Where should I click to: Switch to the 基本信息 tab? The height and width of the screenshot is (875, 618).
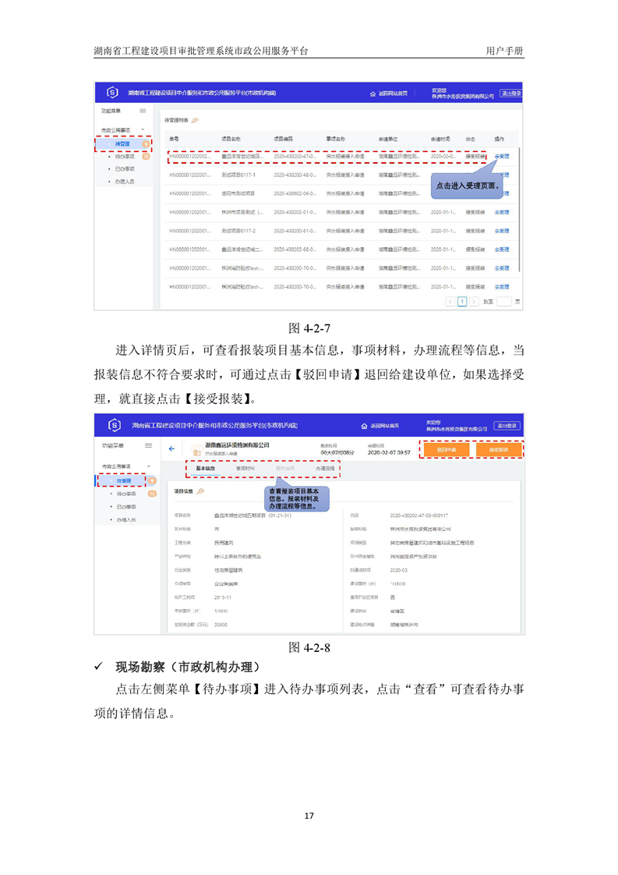205,469
